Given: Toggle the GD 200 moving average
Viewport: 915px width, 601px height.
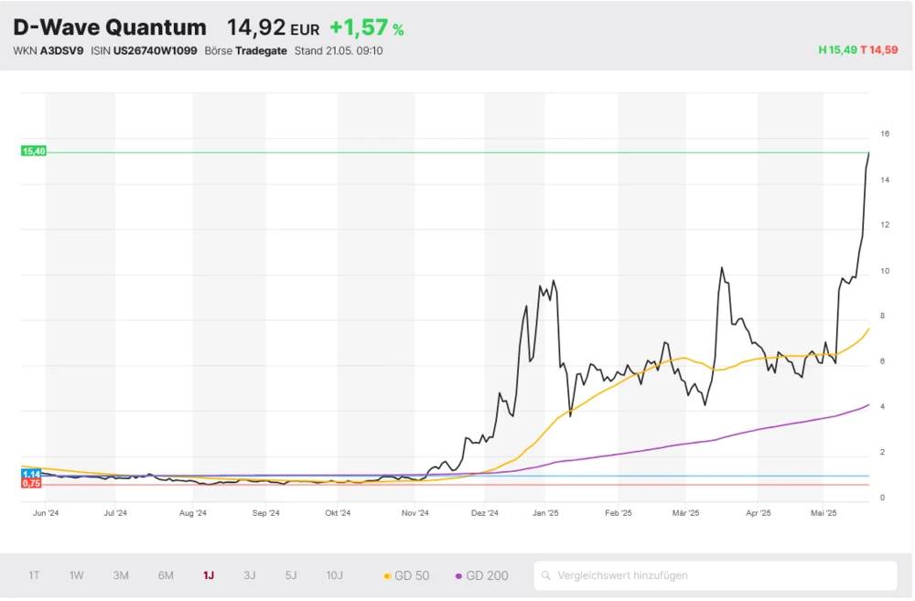Looking at the screenshot, I should click(x=482, y=576).
